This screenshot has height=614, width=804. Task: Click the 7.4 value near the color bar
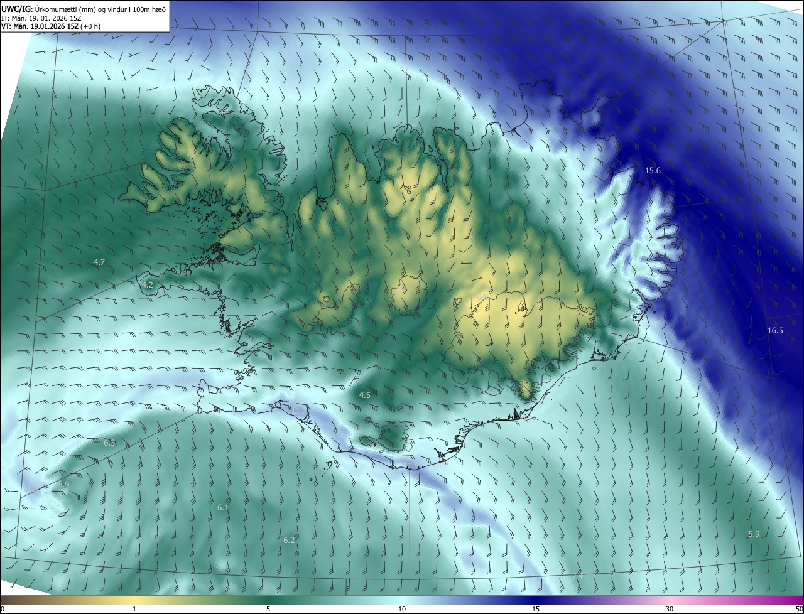pyautogui.click(x=578, y=576)
